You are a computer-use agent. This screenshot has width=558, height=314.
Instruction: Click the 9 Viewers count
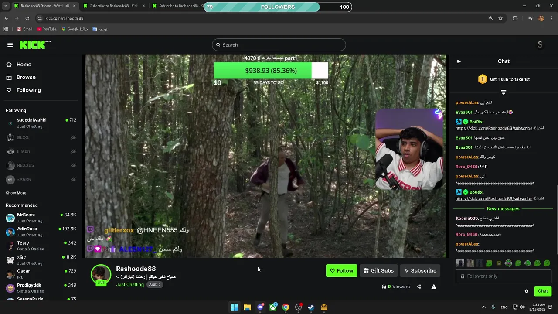(396, 287)
